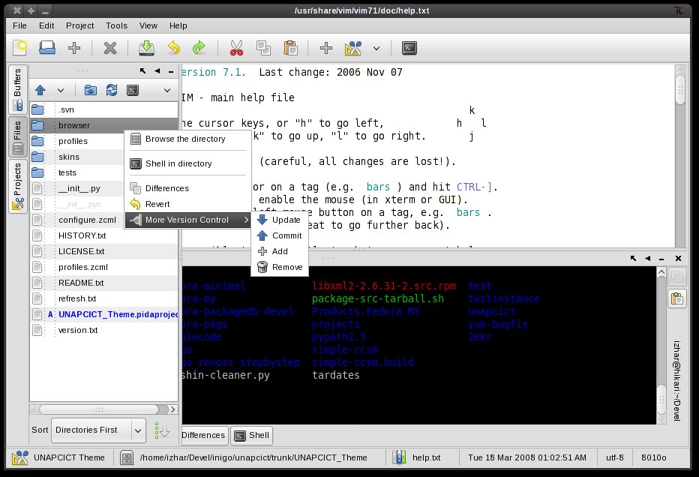Select the LICENSE.txt file

(x=103, y=251)
